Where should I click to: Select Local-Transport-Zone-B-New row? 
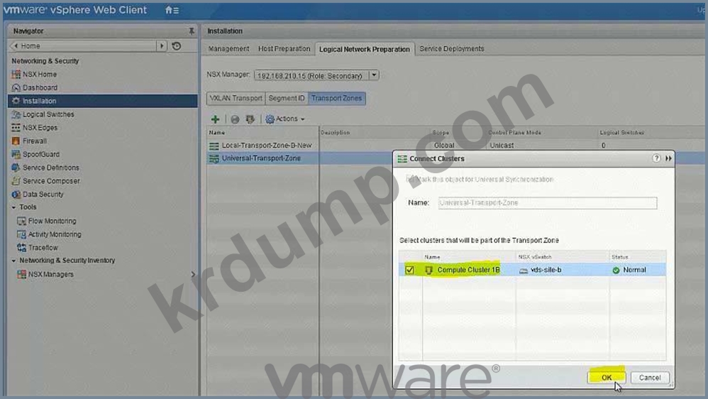click(267, 146)
